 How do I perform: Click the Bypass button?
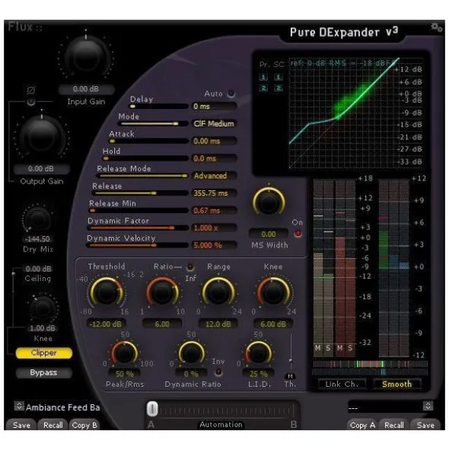pos(43,372)
